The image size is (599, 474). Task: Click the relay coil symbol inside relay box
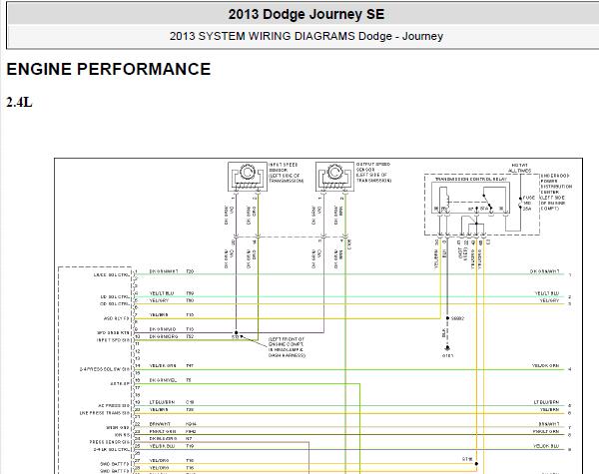coord(444,199)
